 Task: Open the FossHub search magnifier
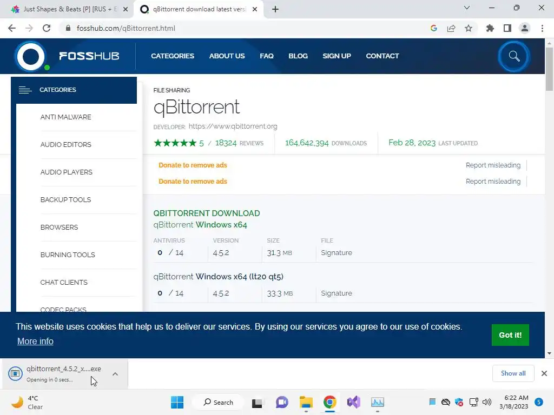click(x=514, y=56)
